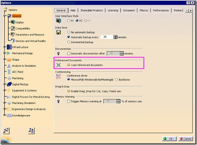The image size is (197, 145).
Task: Click the Cancel button
Action: [186, 139]
